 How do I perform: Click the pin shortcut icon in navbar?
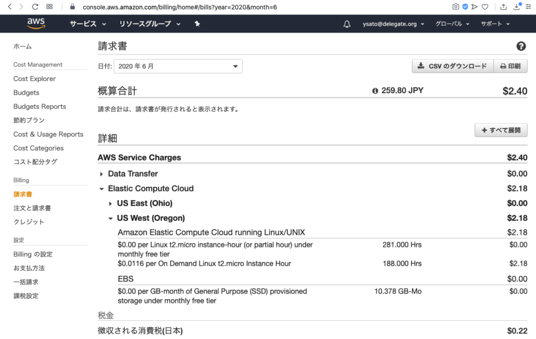point(197,24)
